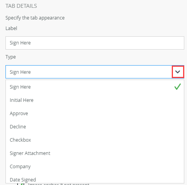This screenshot has height=185, width=187.
Task: Pick Decline in the type dropdown list
Action: click(x=95, y=127)
